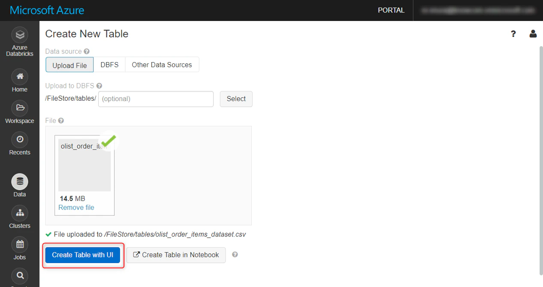Focus the optional DBFS path input field

pyautogui.click(x=156, y=99)
